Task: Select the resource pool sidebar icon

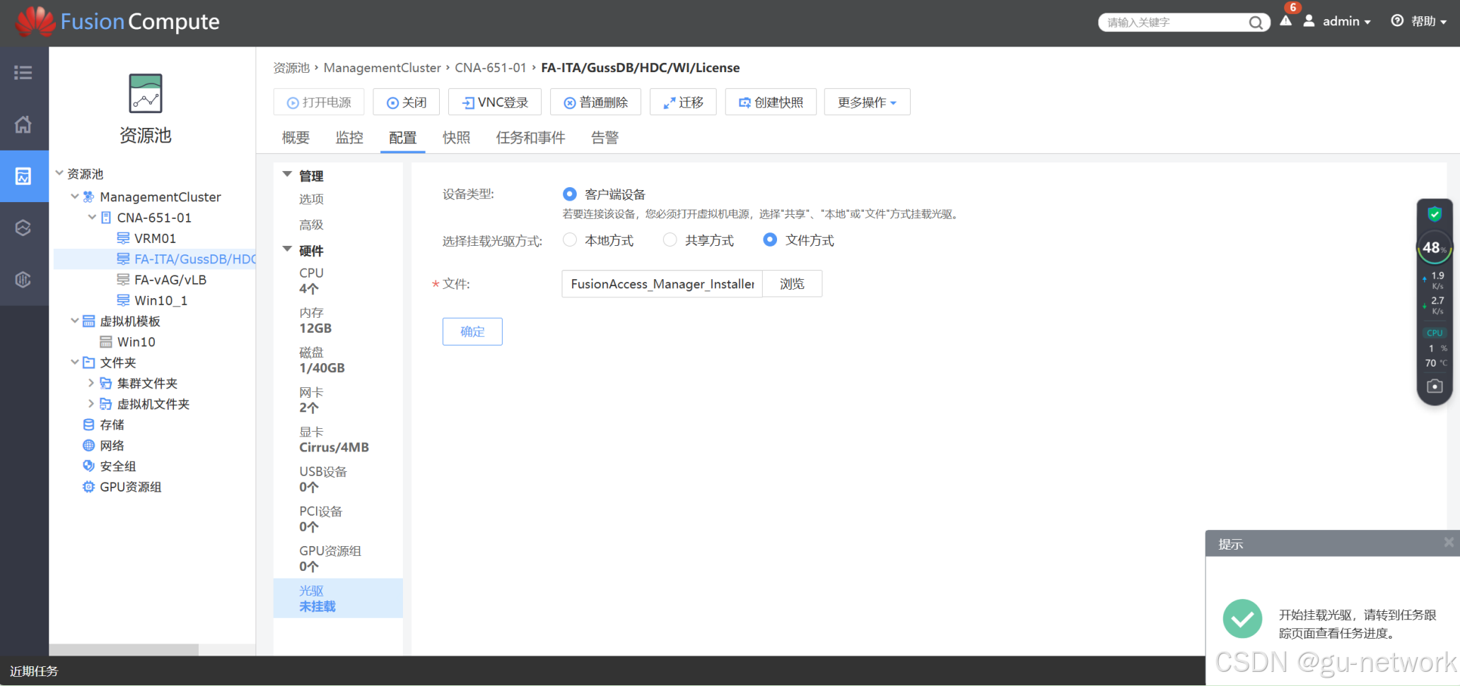Action: (23, 176)
